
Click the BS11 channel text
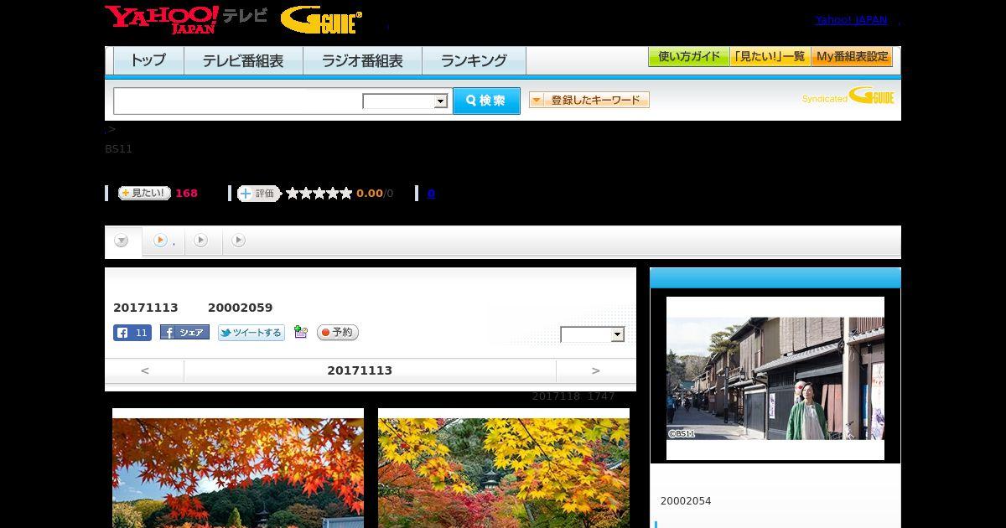pyautogui.click(x=118, y=148)
